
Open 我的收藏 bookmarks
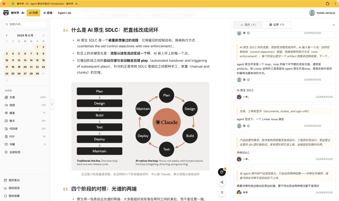tap(25, 196)
